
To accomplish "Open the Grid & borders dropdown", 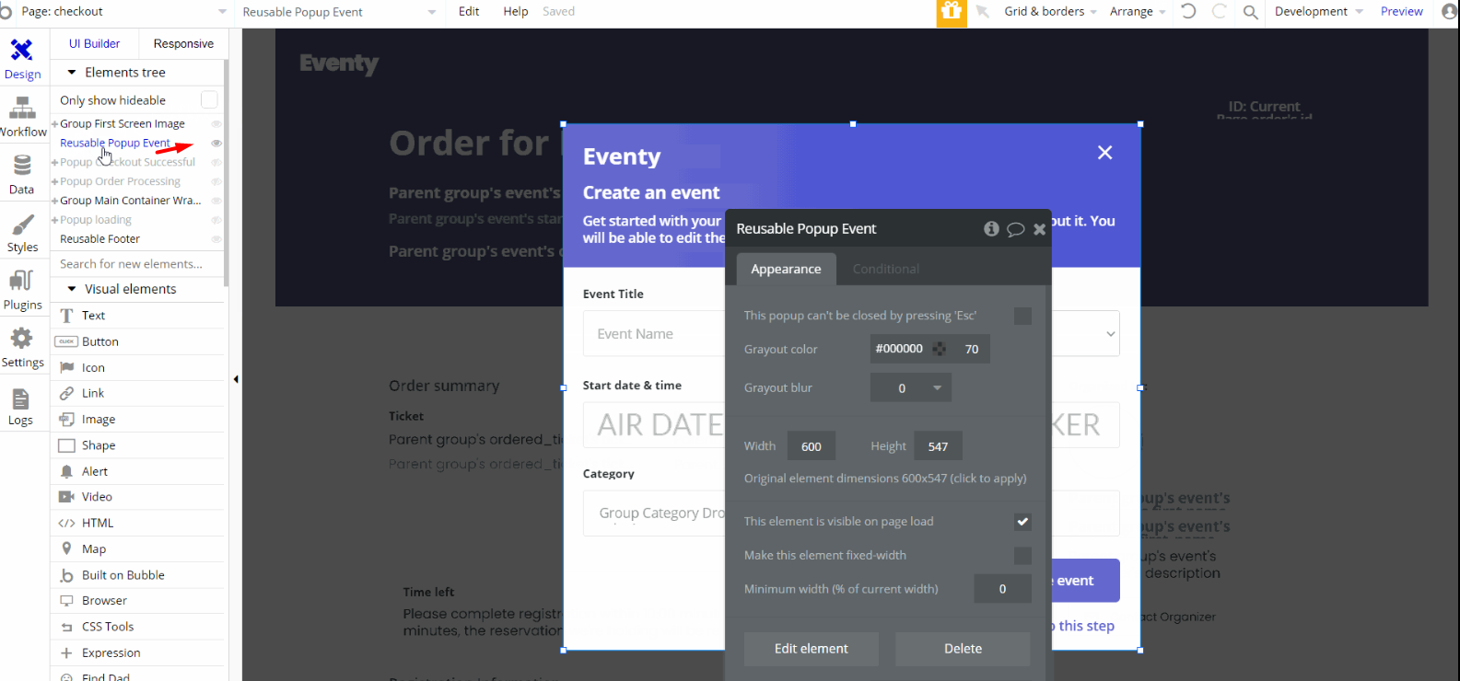I will click(x=1050, y=12).
